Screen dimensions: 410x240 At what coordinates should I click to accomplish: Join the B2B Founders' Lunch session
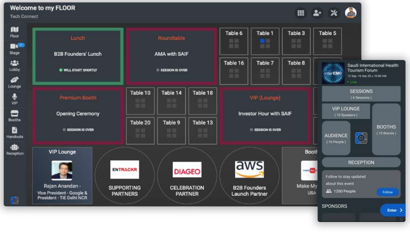(x=78, y=56)
